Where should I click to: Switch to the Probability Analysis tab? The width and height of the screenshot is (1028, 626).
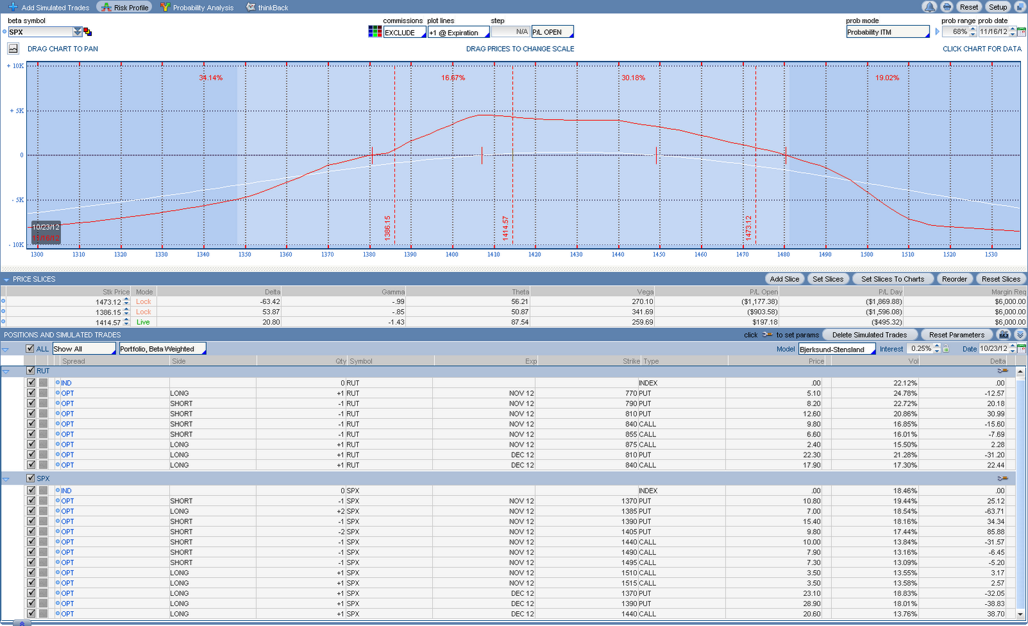[197, 7]
